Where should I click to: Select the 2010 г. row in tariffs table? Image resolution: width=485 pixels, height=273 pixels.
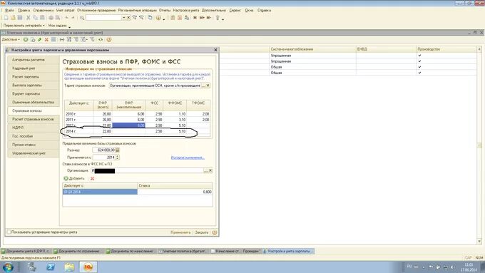(x=137, y=114)
